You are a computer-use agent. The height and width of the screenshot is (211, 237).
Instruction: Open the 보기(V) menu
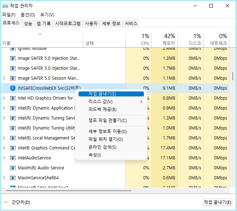(x=47, y=15)
